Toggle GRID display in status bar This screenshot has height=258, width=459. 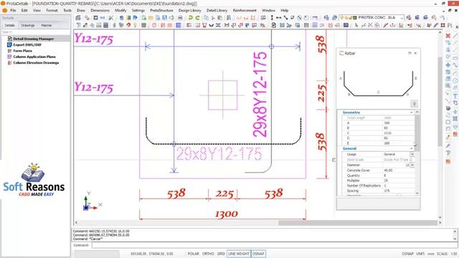221,254
